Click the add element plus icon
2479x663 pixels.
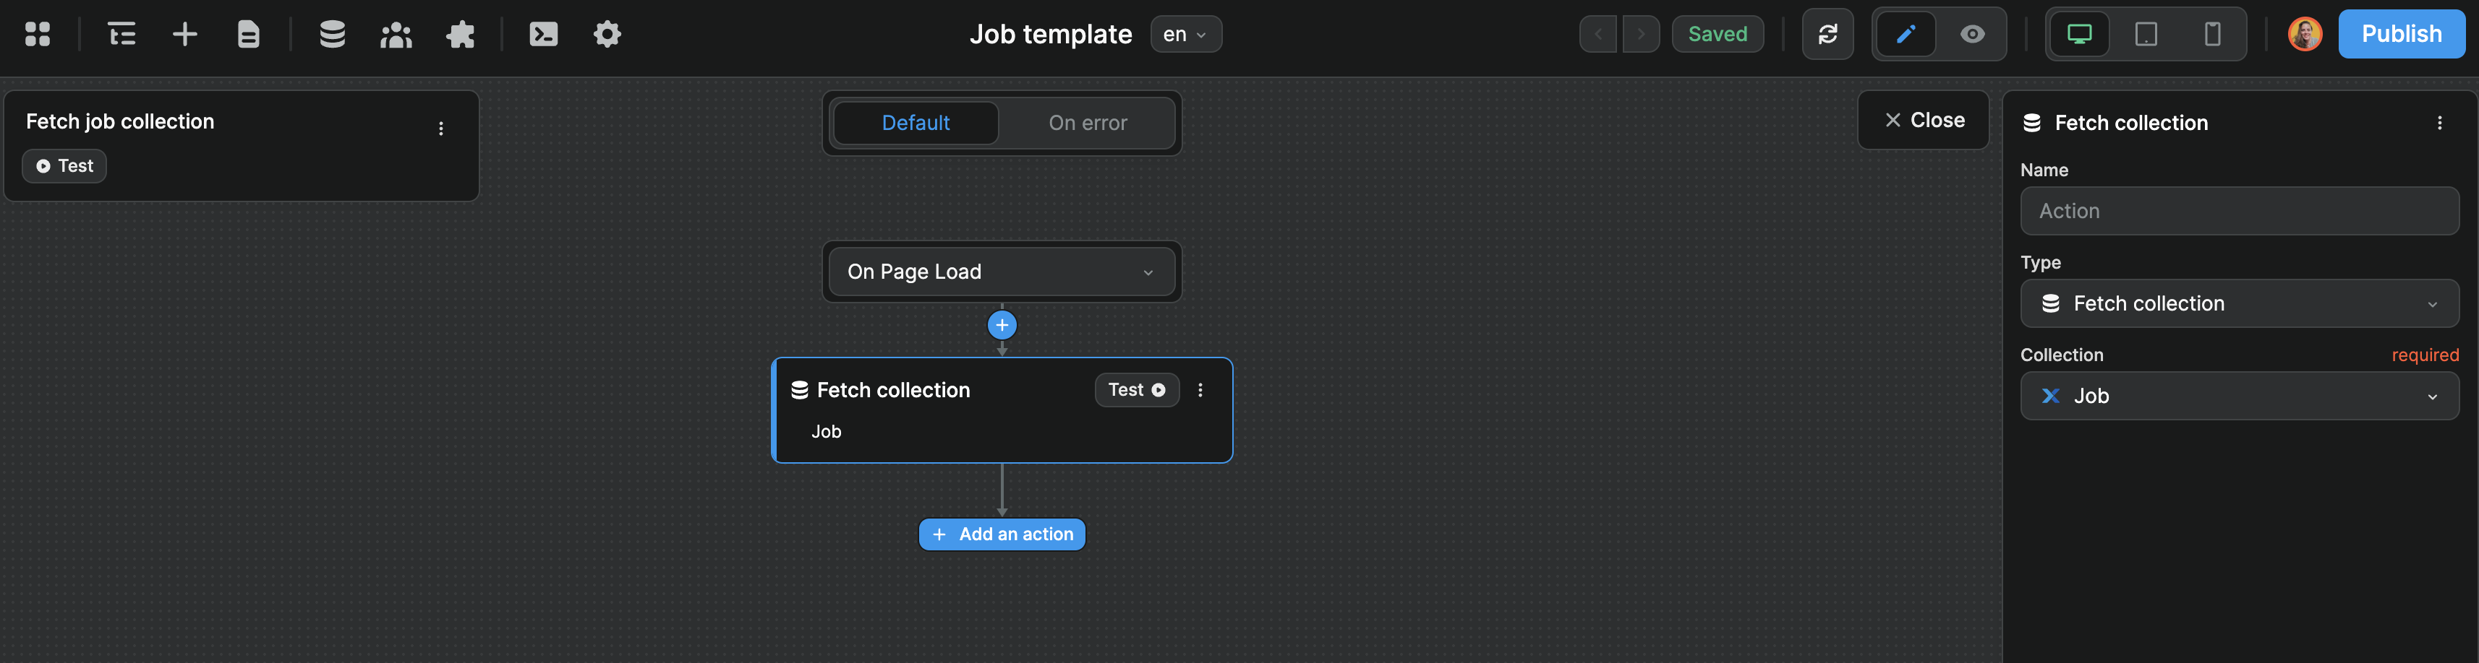tap(185, 34)
